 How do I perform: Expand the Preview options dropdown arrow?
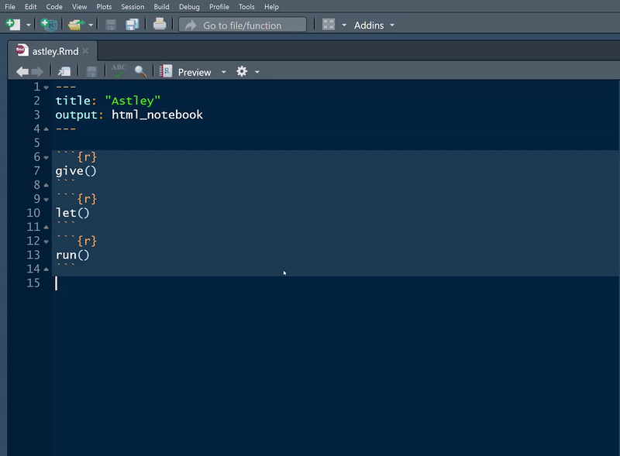(224, 72)
